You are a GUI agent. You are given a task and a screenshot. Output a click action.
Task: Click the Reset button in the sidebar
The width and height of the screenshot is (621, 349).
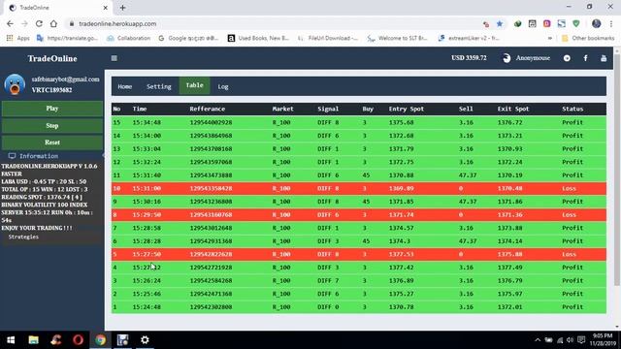(52, 143)
